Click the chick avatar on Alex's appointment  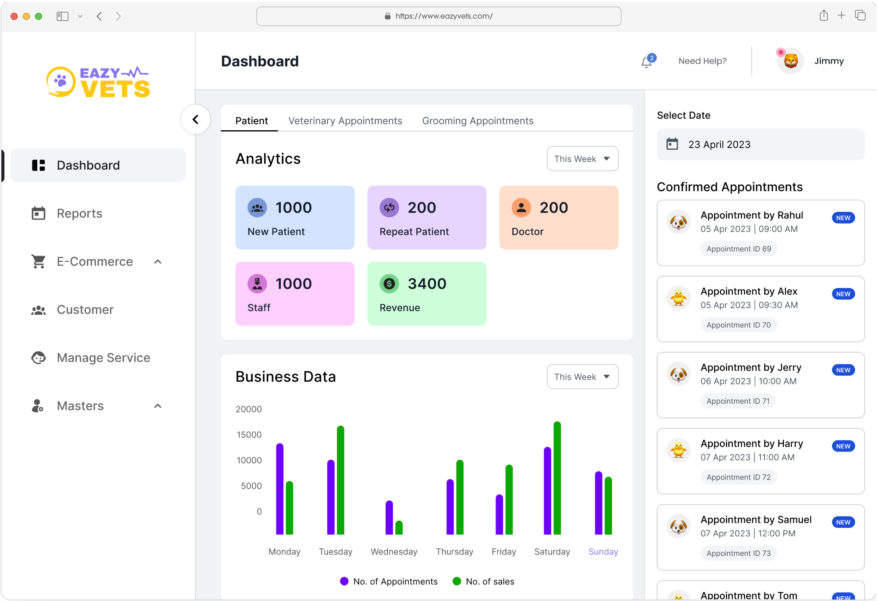coord(679,298)
